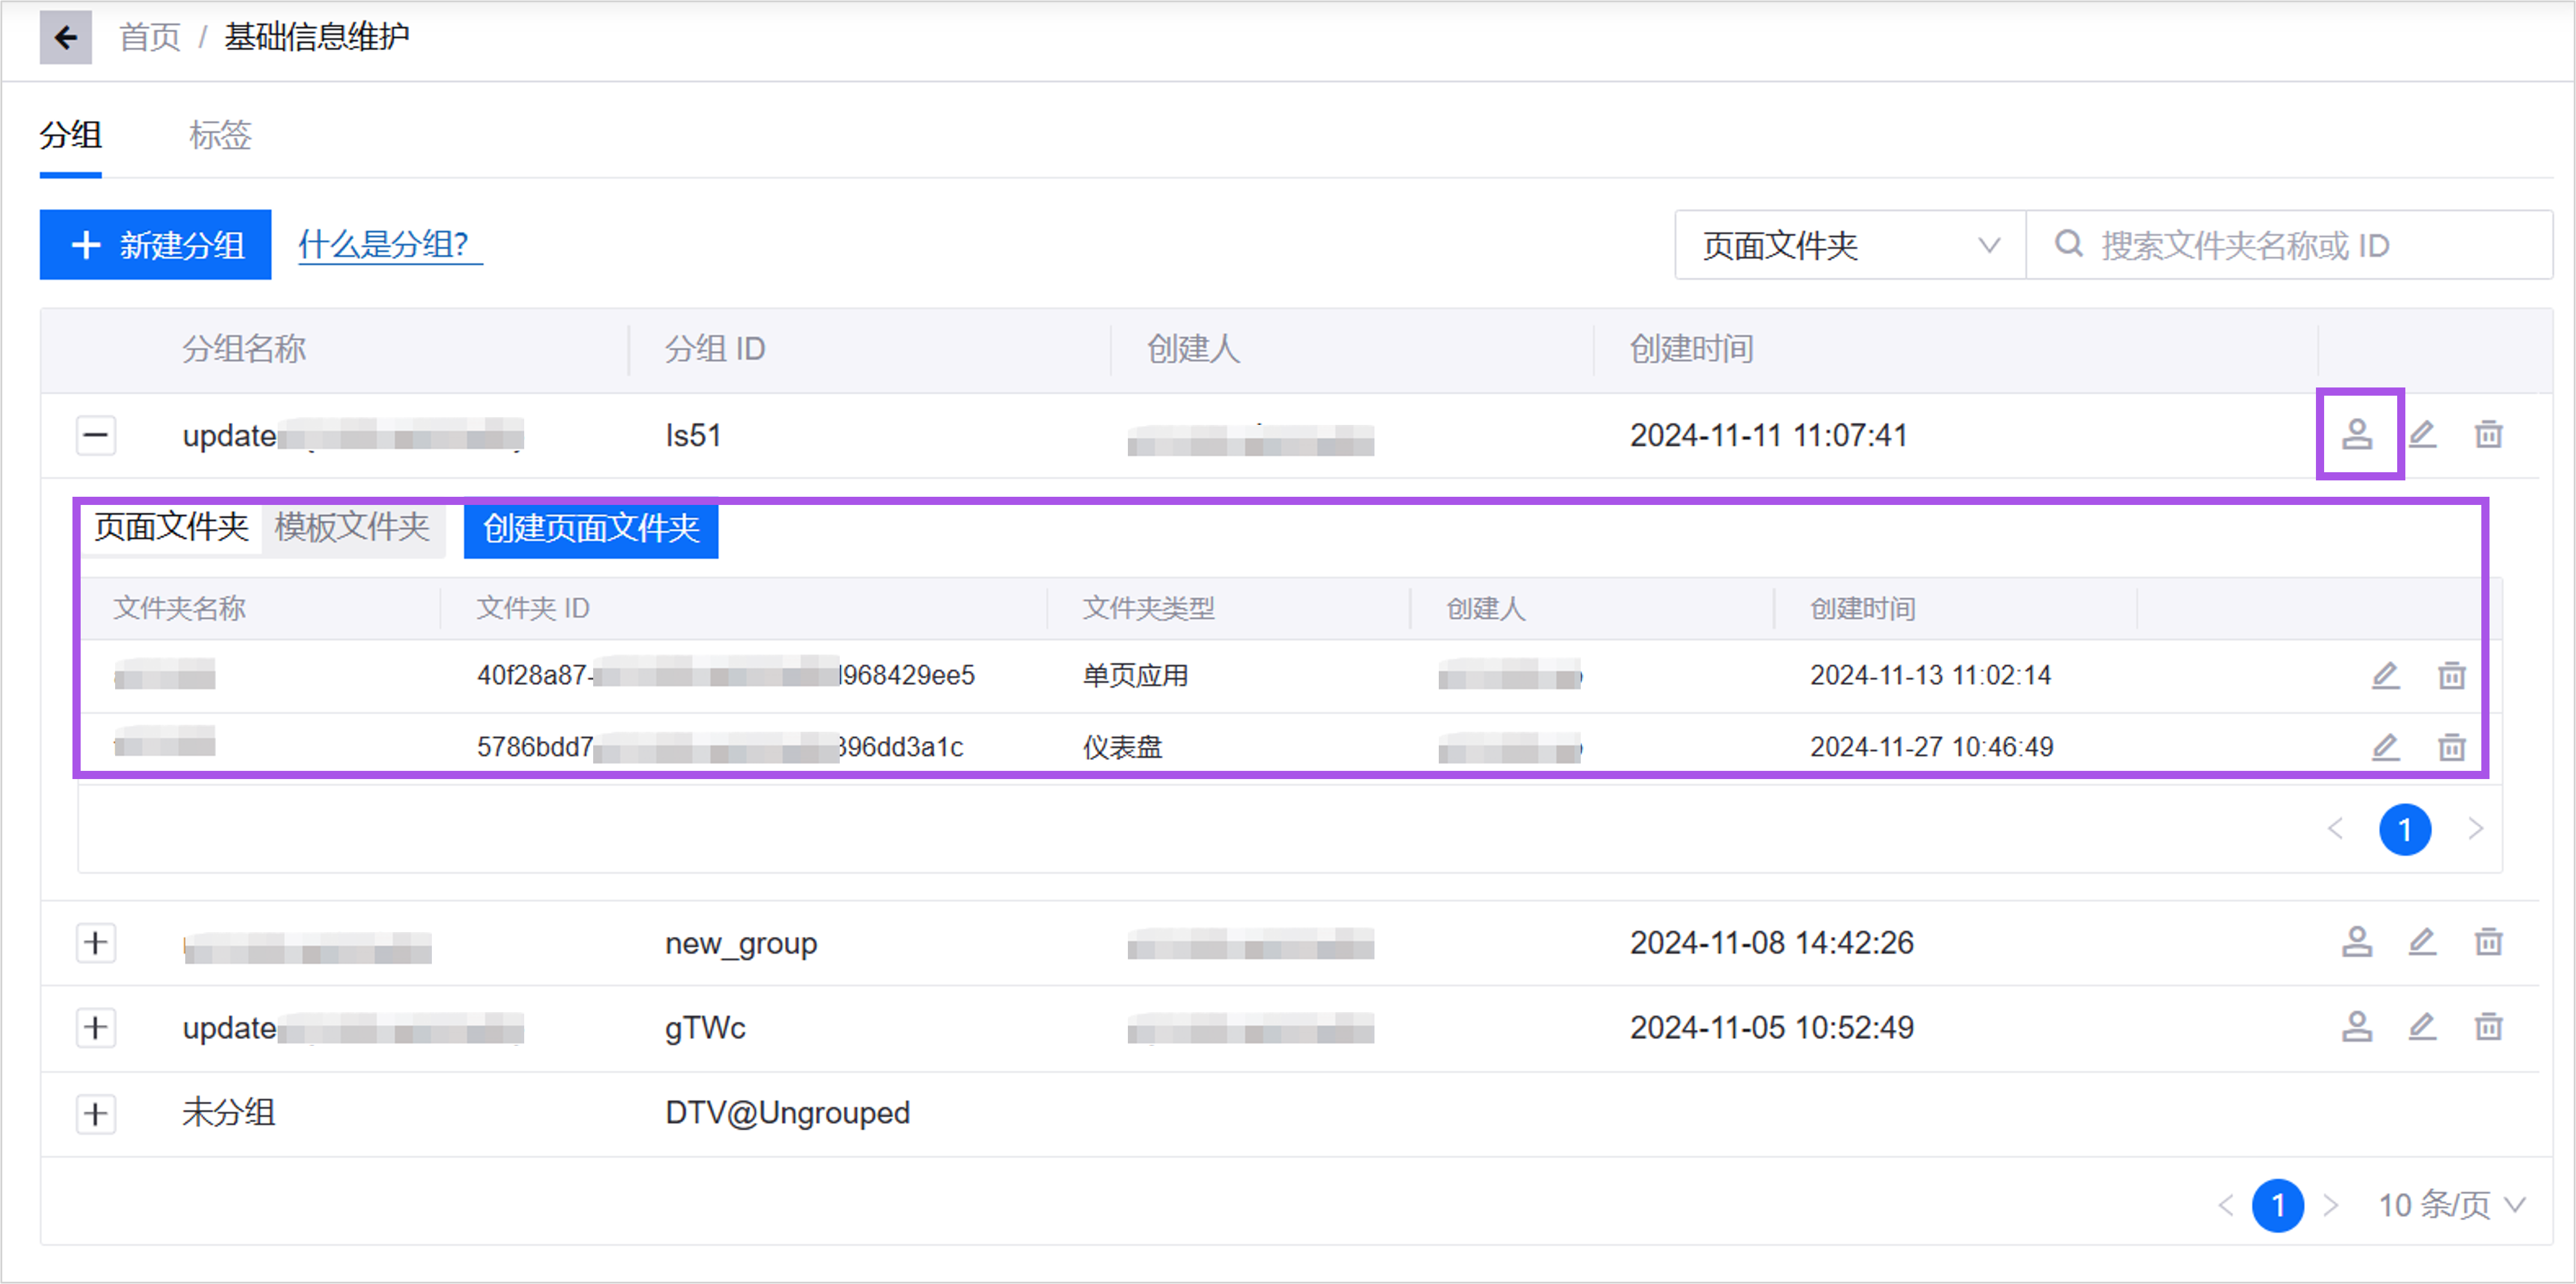The height and width of the screenshot is (1284, 2576).
Task: Delete the 仪表盘 folder entry
Action: pyautogui.click(x=2451, y=747)
